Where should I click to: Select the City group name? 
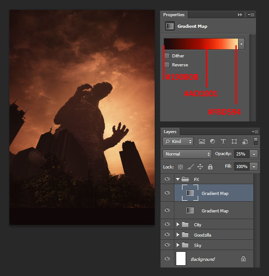coord(197,225)
